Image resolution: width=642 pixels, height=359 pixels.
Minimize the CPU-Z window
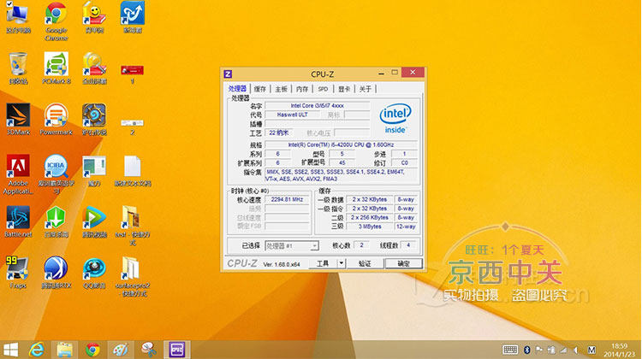pos(381,74)
